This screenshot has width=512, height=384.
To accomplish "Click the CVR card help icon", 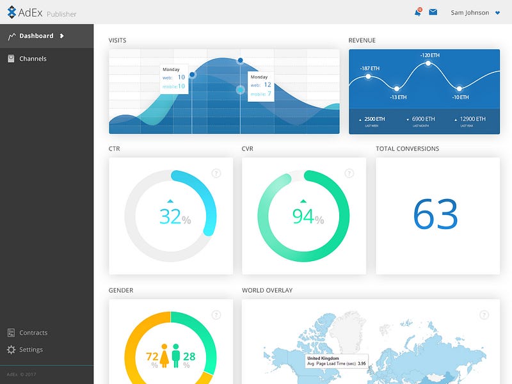I will (x=349, y=173).
